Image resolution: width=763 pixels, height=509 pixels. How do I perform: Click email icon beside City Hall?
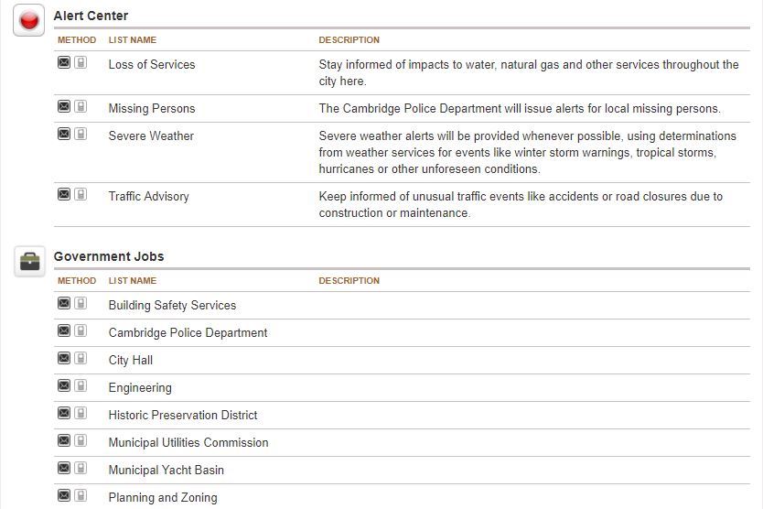tap(64, 358)
